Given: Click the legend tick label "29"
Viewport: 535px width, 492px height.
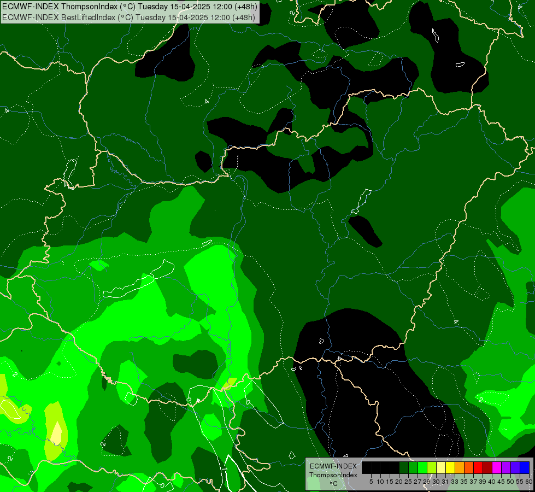Looking at the screenshot, I should pyautogui.click(x=427, y=482).
